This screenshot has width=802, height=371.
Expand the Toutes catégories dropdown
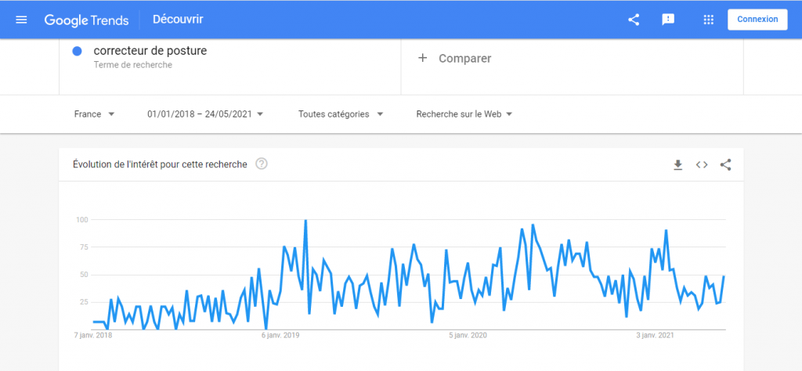tap(341, 114)
